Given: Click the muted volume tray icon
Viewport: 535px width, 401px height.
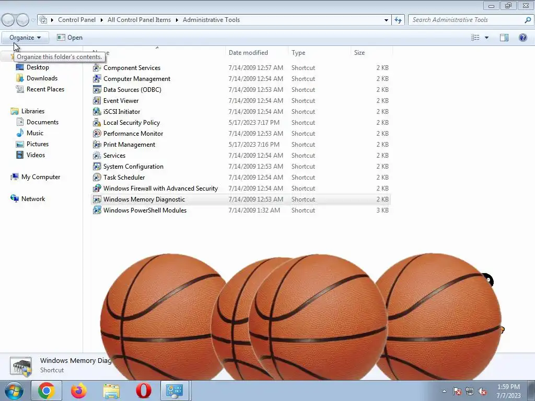Looking at the screenshot, I should 482,392.
